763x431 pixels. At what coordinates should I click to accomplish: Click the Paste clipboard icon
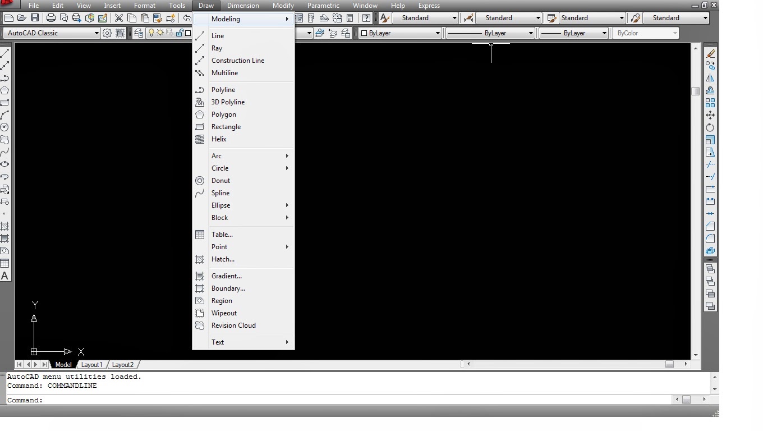(x=144, y=18)
